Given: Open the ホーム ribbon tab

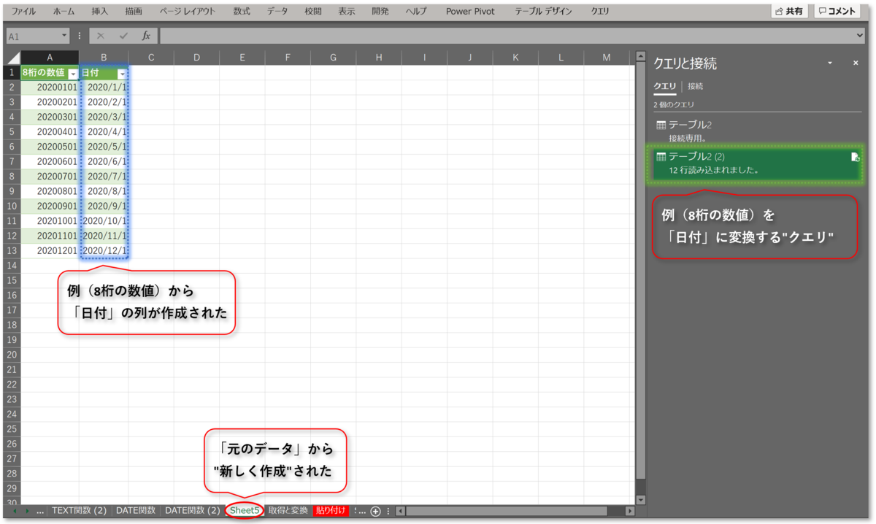Looking at the screenshot, I should (x=64, y=12).
